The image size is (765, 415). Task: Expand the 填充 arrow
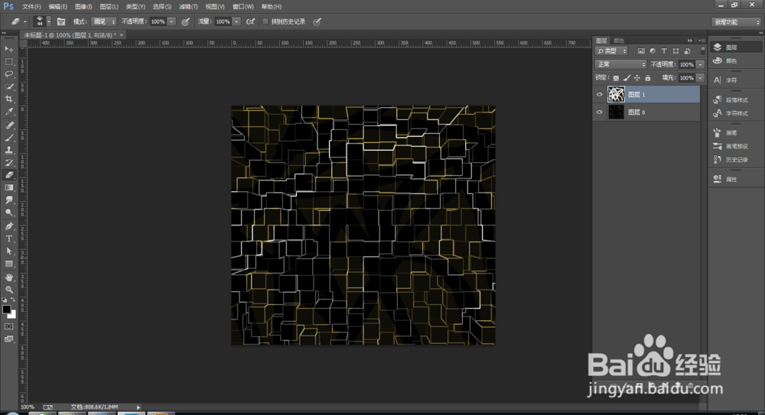click(701, 78)
